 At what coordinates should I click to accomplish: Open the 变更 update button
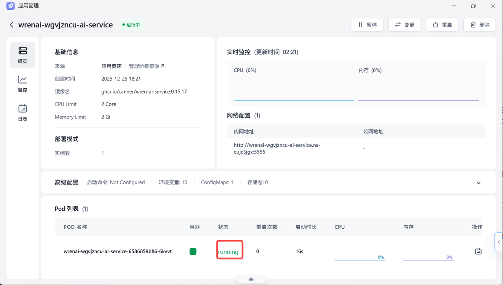click(x=404, y=25)
